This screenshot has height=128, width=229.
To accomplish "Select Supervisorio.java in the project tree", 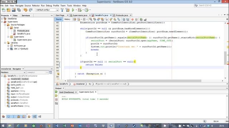I will click(24, 40).
